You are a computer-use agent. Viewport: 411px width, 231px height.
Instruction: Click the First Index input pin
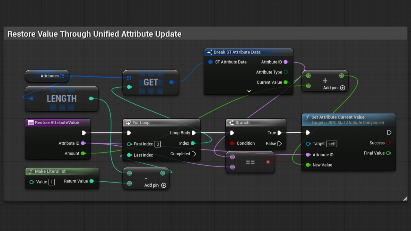pyautogui.click(x=129, y=144)
